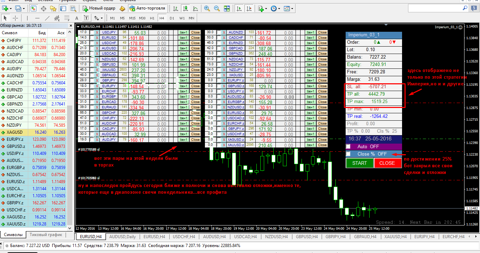Open the EURUSD,H4 chart menu triangle
Image resolution: width=480 pixels, height=253 pixels.
(x=78, y=26)
